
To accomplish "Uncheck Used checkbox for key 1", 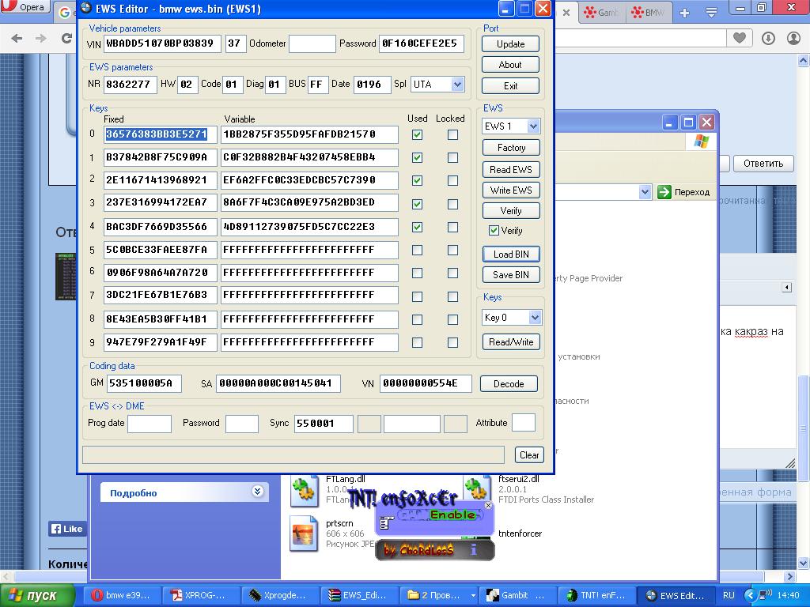I will 418,157.
